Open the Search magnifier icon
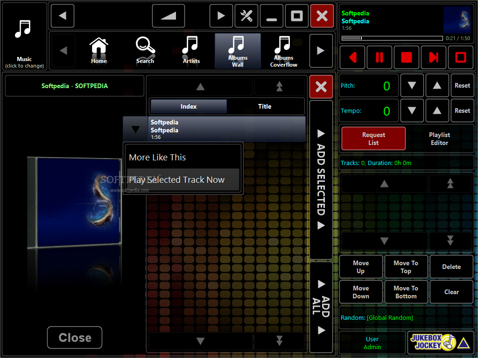The image size is (478, 358). pos(145,50)
